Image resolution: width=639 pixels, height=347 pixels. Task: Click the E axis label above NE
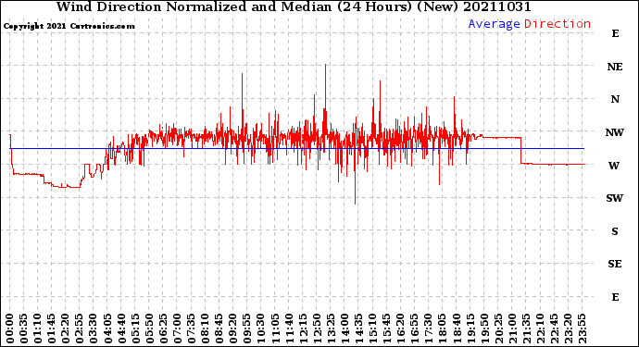615,34
